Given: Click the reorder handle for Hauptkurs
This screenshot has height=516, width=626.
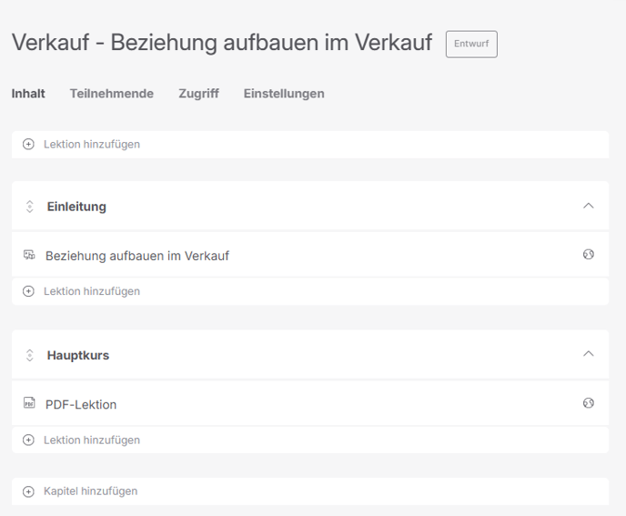Looking at the screenshot, I should (x=29, y=355).
